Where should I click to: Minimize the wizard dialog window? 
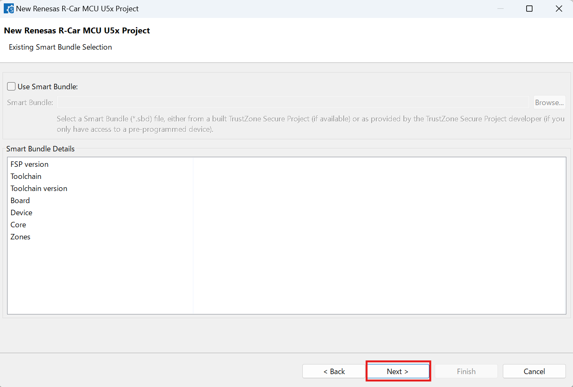[x=500, y=9]
